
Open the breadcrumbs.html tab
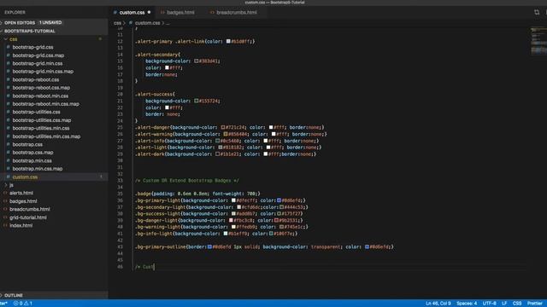coord(237,13)
